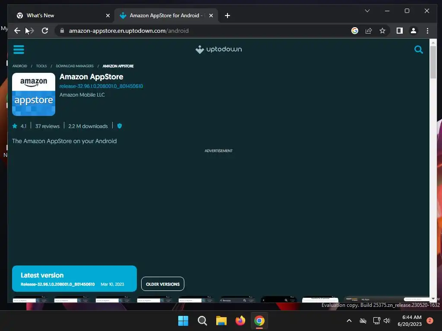Click the volume speaker tray icon

point(387,321)
